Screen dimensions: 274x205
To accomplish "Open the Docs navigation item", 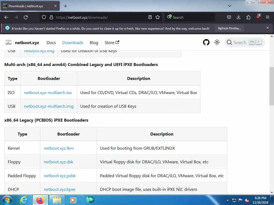I will (51, 42).
